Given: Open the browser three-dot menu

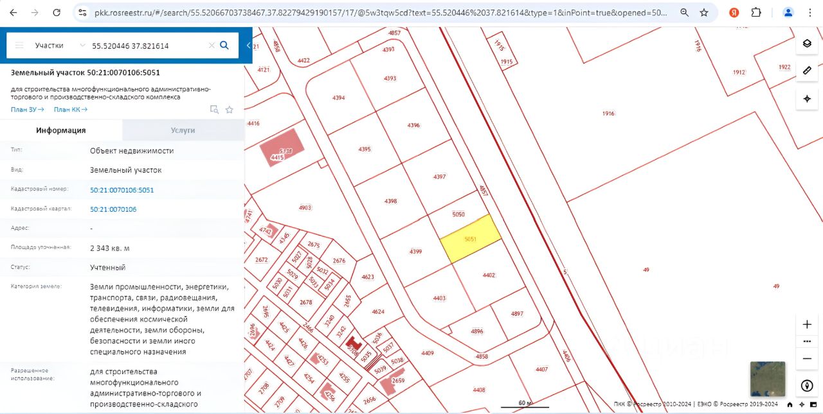Looking at the screenshot, I should tap(809, 13).
